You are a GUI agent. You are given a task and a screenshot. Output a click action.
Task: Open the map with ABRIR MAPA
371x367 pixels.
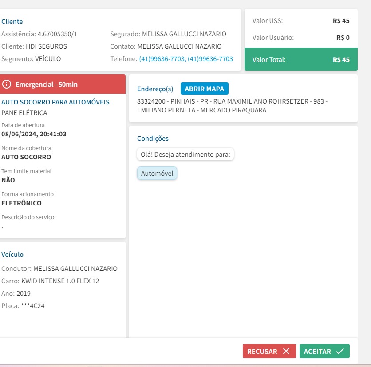tap(204, 89)
